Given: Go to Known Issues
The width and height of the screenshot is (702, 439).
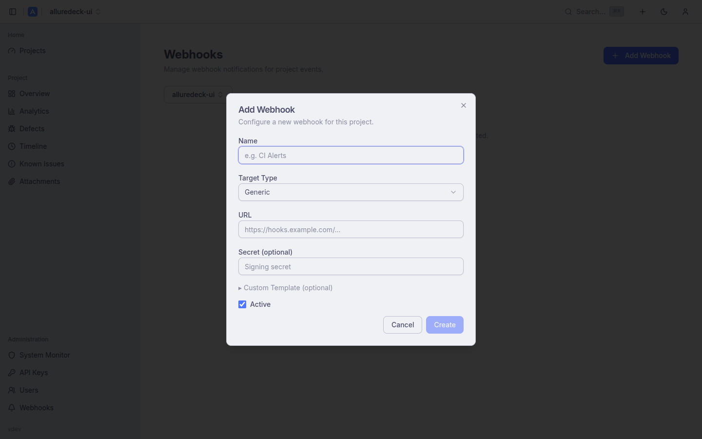Looking at the screenshot, I should (70, 164).
